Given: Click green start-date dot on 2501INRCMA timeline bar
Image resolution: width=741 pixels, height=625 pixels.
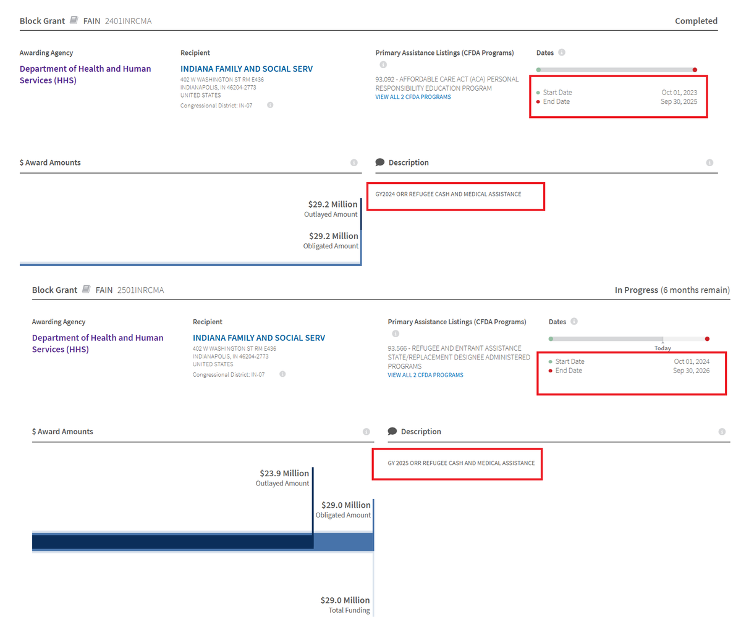Looking at the screenshot, I should click(x=551, y=338).
